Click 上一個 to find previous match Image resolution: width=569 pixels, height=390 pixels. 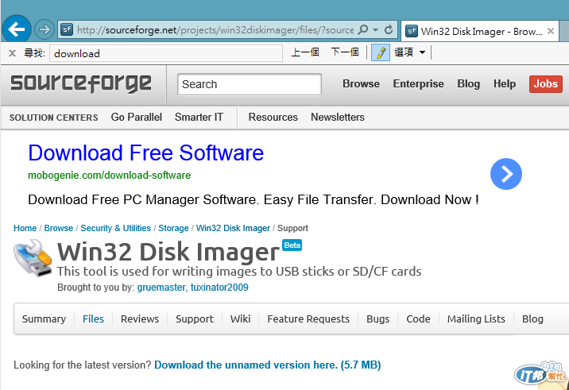click(x=305, y=52)
